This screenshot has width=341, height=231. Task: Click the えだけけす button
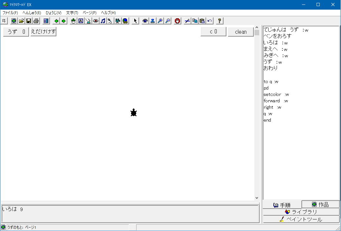click(43, 32)
